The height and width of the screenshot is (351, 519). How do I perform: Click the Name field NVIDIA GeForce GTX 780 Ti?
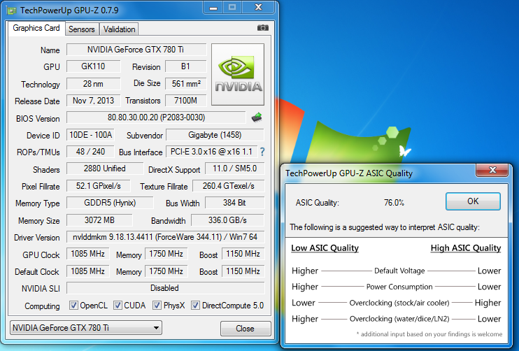coord(136,50)
